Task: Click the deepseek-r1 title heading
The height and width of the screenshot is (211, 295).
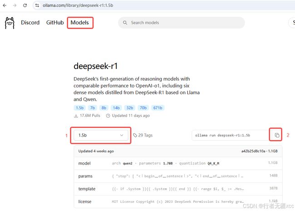Action: coord(96,66)
